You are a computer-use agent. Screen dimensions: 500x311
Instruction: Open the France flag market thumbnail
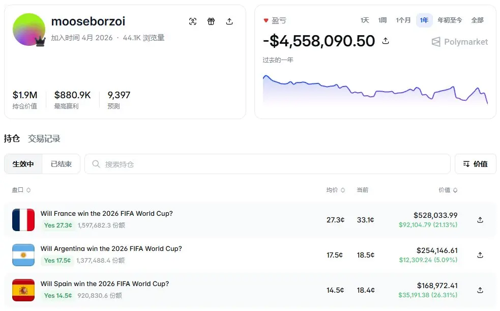tap(23, 220)
